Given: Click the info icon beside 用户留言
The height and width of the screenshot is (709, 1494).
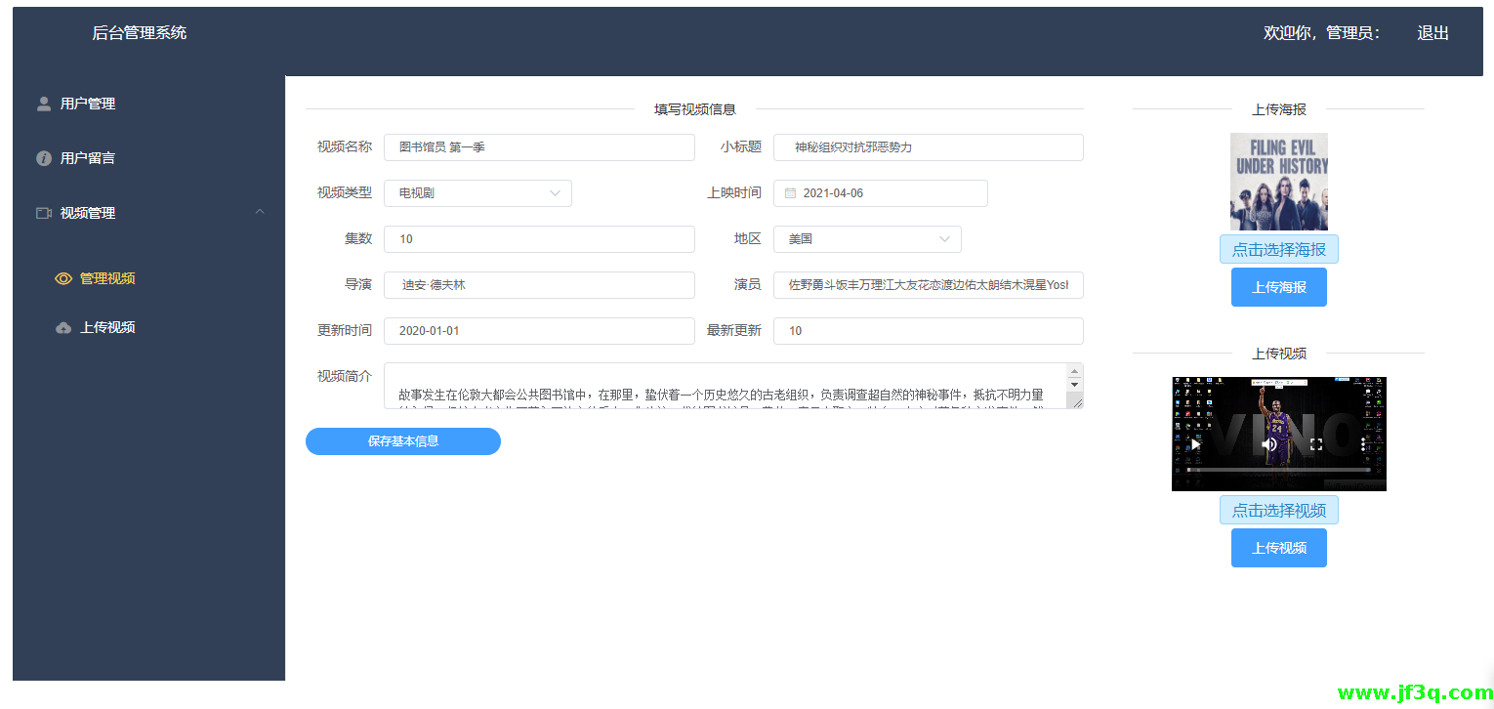Looking at the screenshot, I should (x=44, y=158).
